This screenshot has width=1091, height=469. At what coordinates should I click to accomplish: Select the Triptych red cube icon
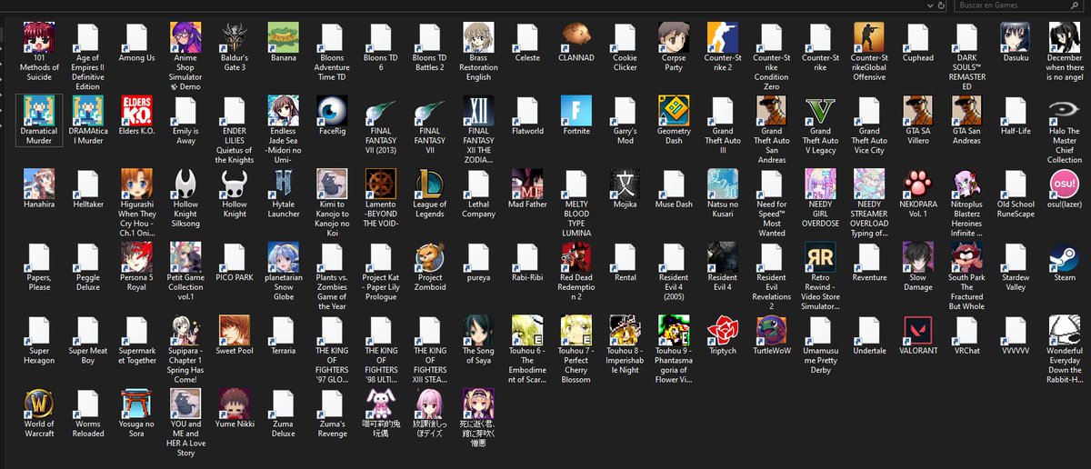click(x=723, y=331)
